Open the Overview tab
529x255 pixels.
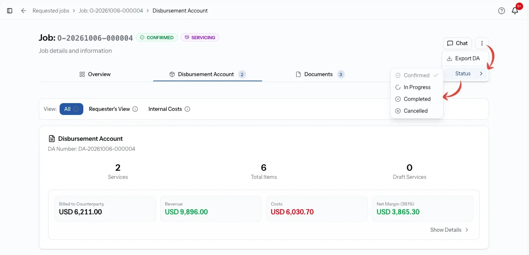[95, 74]
